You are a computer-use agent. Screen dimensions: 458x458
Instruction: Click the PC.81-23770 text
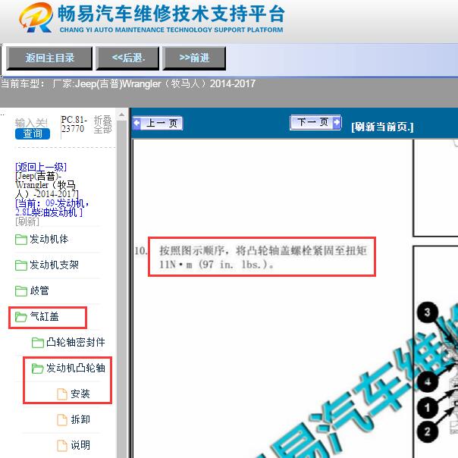tap(74, 124)
